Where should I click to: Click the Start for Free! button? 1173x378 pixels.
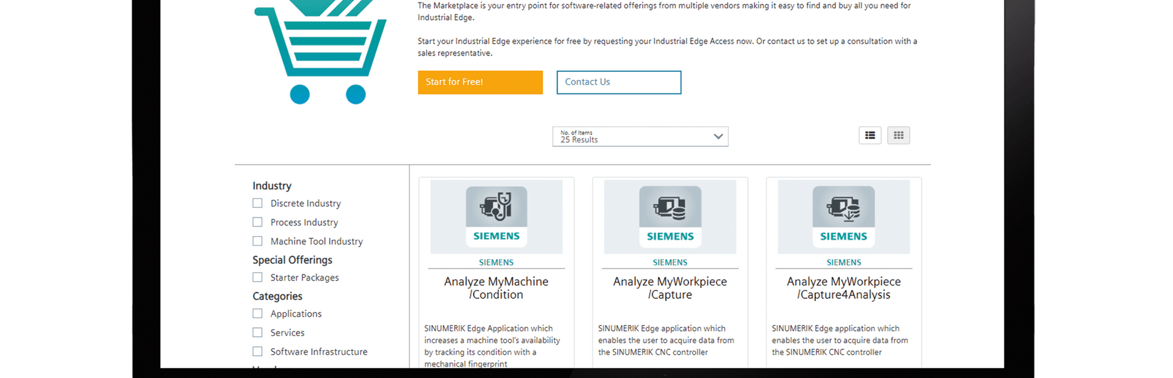coord(480,82)
